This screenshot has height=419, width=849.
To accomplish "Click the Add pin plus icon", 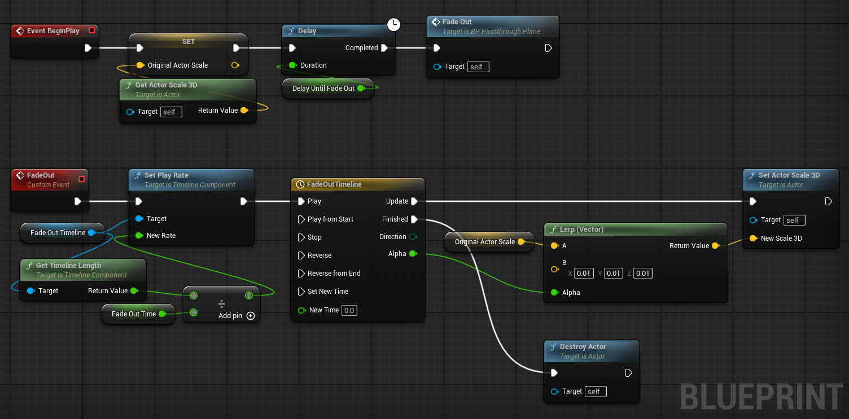I will coord(251,316).
